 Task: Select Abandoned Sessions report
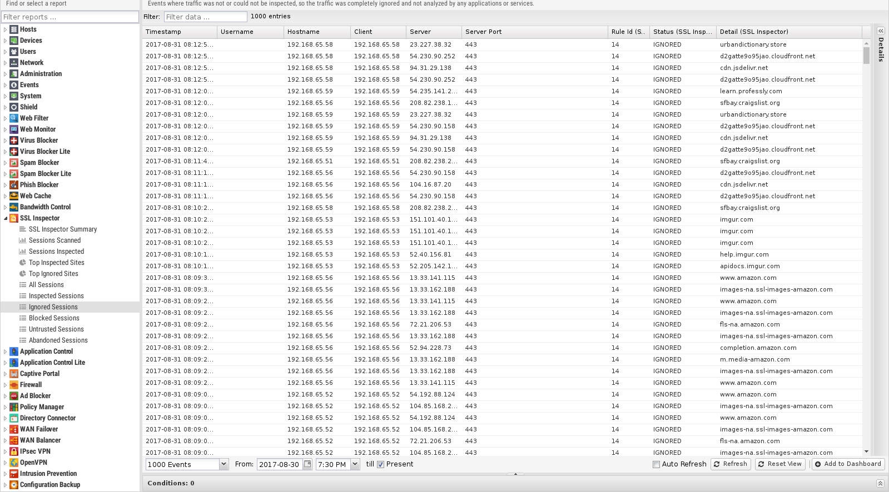[58, 340]
